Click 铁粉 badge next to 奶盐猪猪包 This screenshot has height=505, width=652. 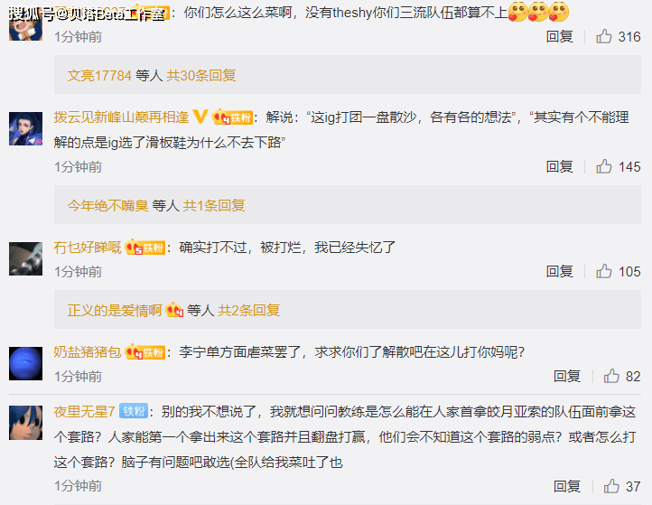[145, 352]
